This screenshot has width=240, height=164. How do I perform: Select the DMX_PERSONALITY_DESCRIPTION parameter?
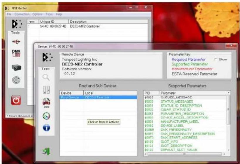point(187,134)
